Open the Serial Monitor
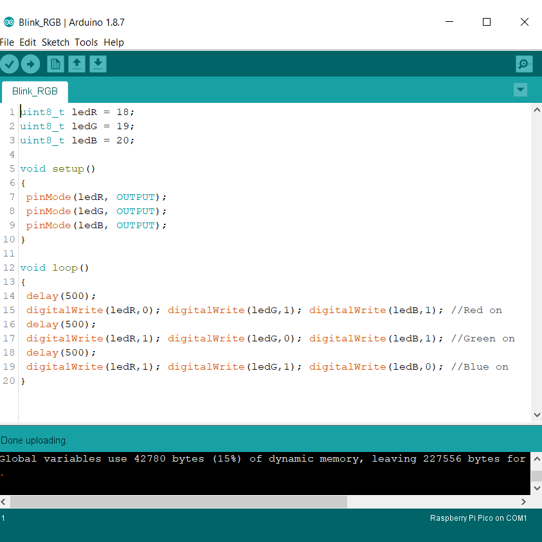Viewport: 542px width, 542px height. [524, 64]
